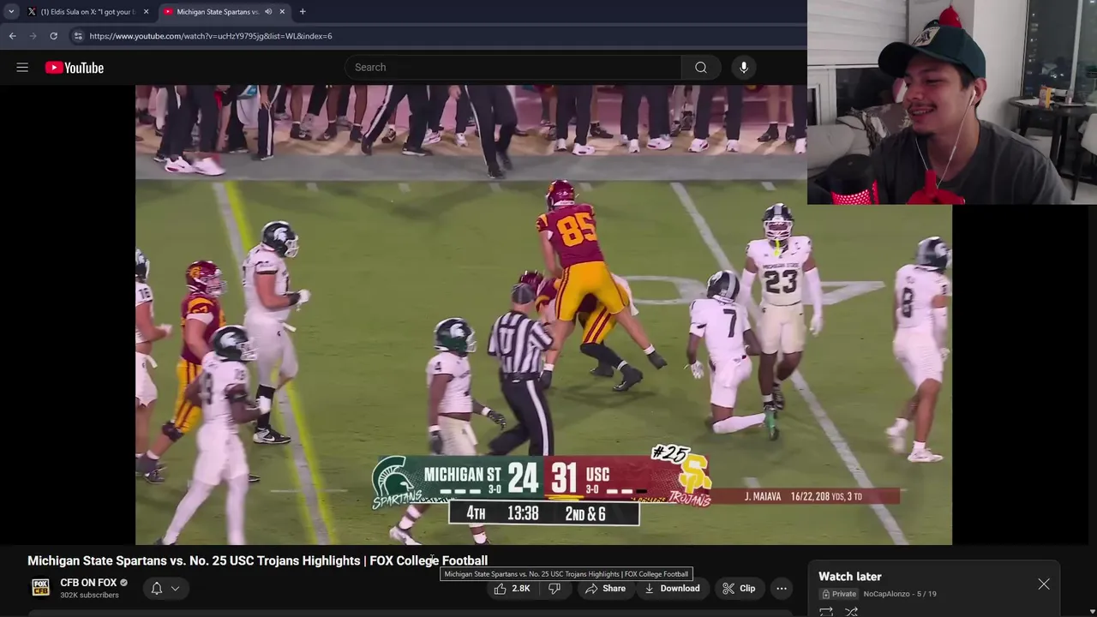Focus the browser address bar URL
This screenshot has width=1097, height=617.
click(x=211, y=36)
